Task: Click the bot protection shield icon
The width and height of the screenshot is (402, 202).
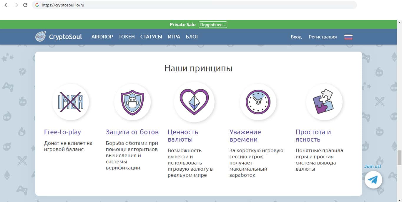Action: pyautogui.click(x=132, y=102)
